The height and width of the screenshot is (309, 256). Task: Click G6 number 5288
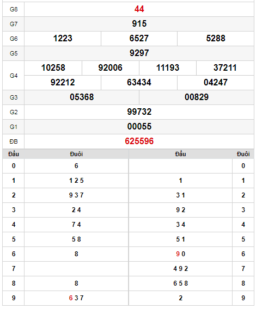coord(216,39)
